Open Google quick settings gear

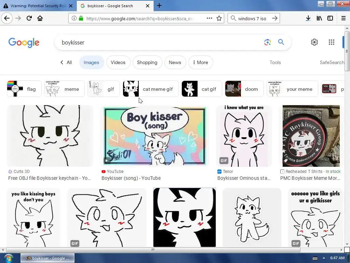coord(314,42)
